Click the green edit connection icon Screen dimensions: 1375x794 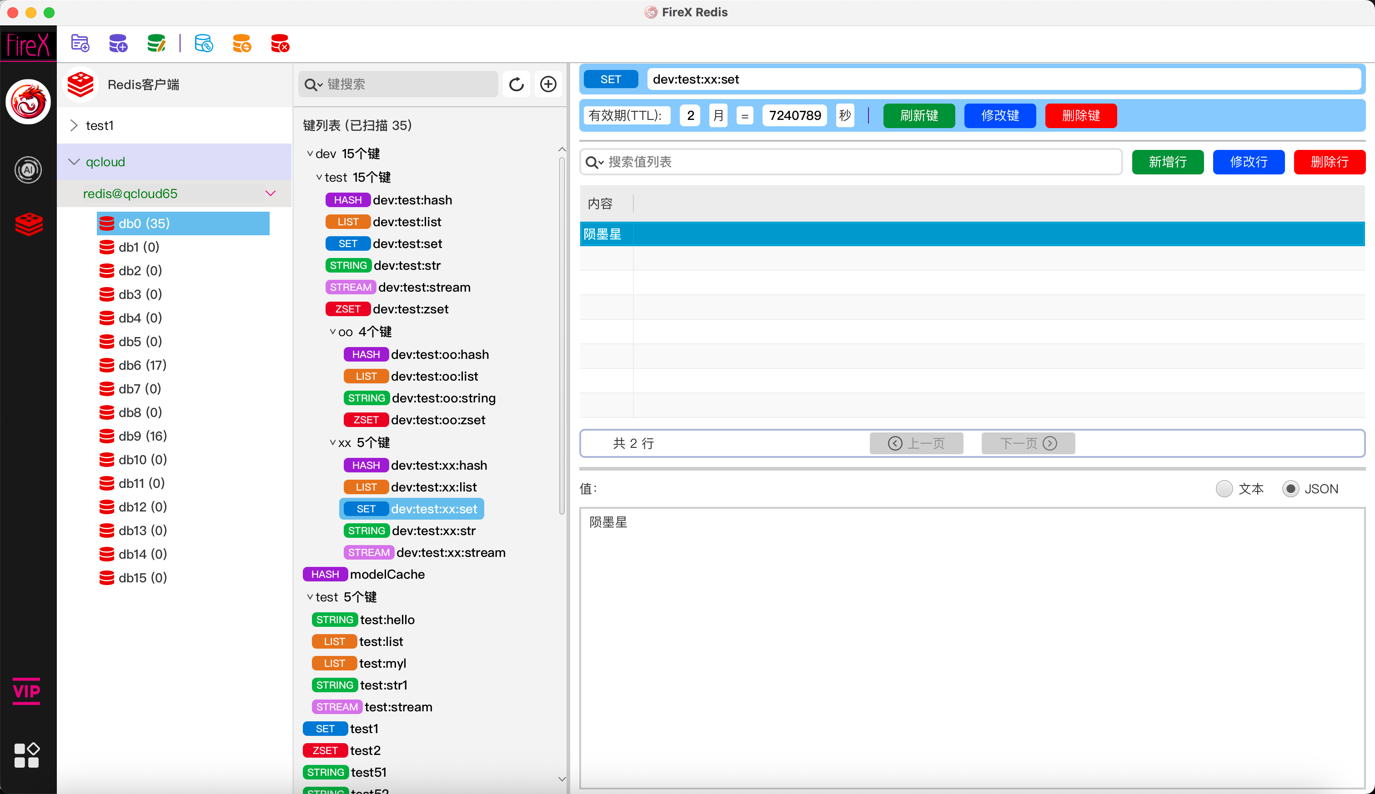[x=156, y=44]
